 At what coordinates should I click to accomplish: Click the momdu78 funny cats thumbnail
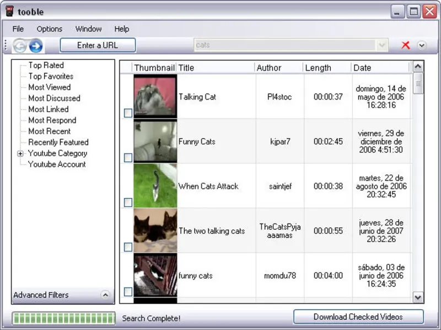coord(155,275)
